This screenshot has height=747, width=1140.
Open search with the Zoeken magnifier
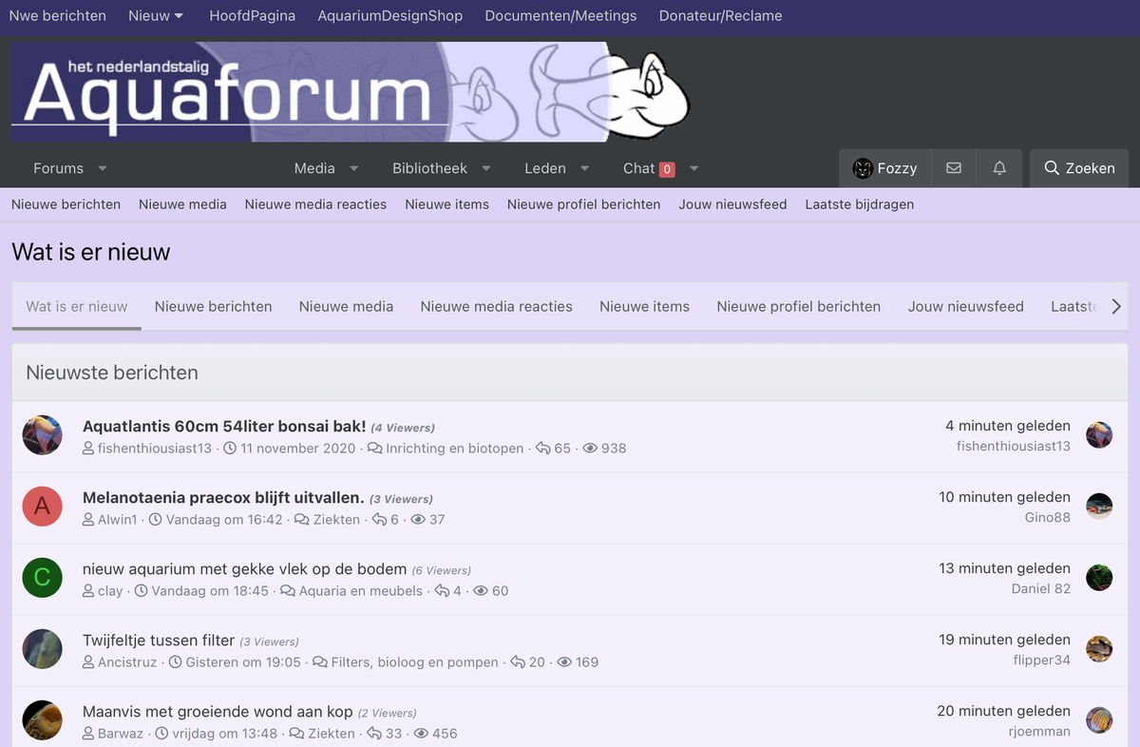(1079, 168)
